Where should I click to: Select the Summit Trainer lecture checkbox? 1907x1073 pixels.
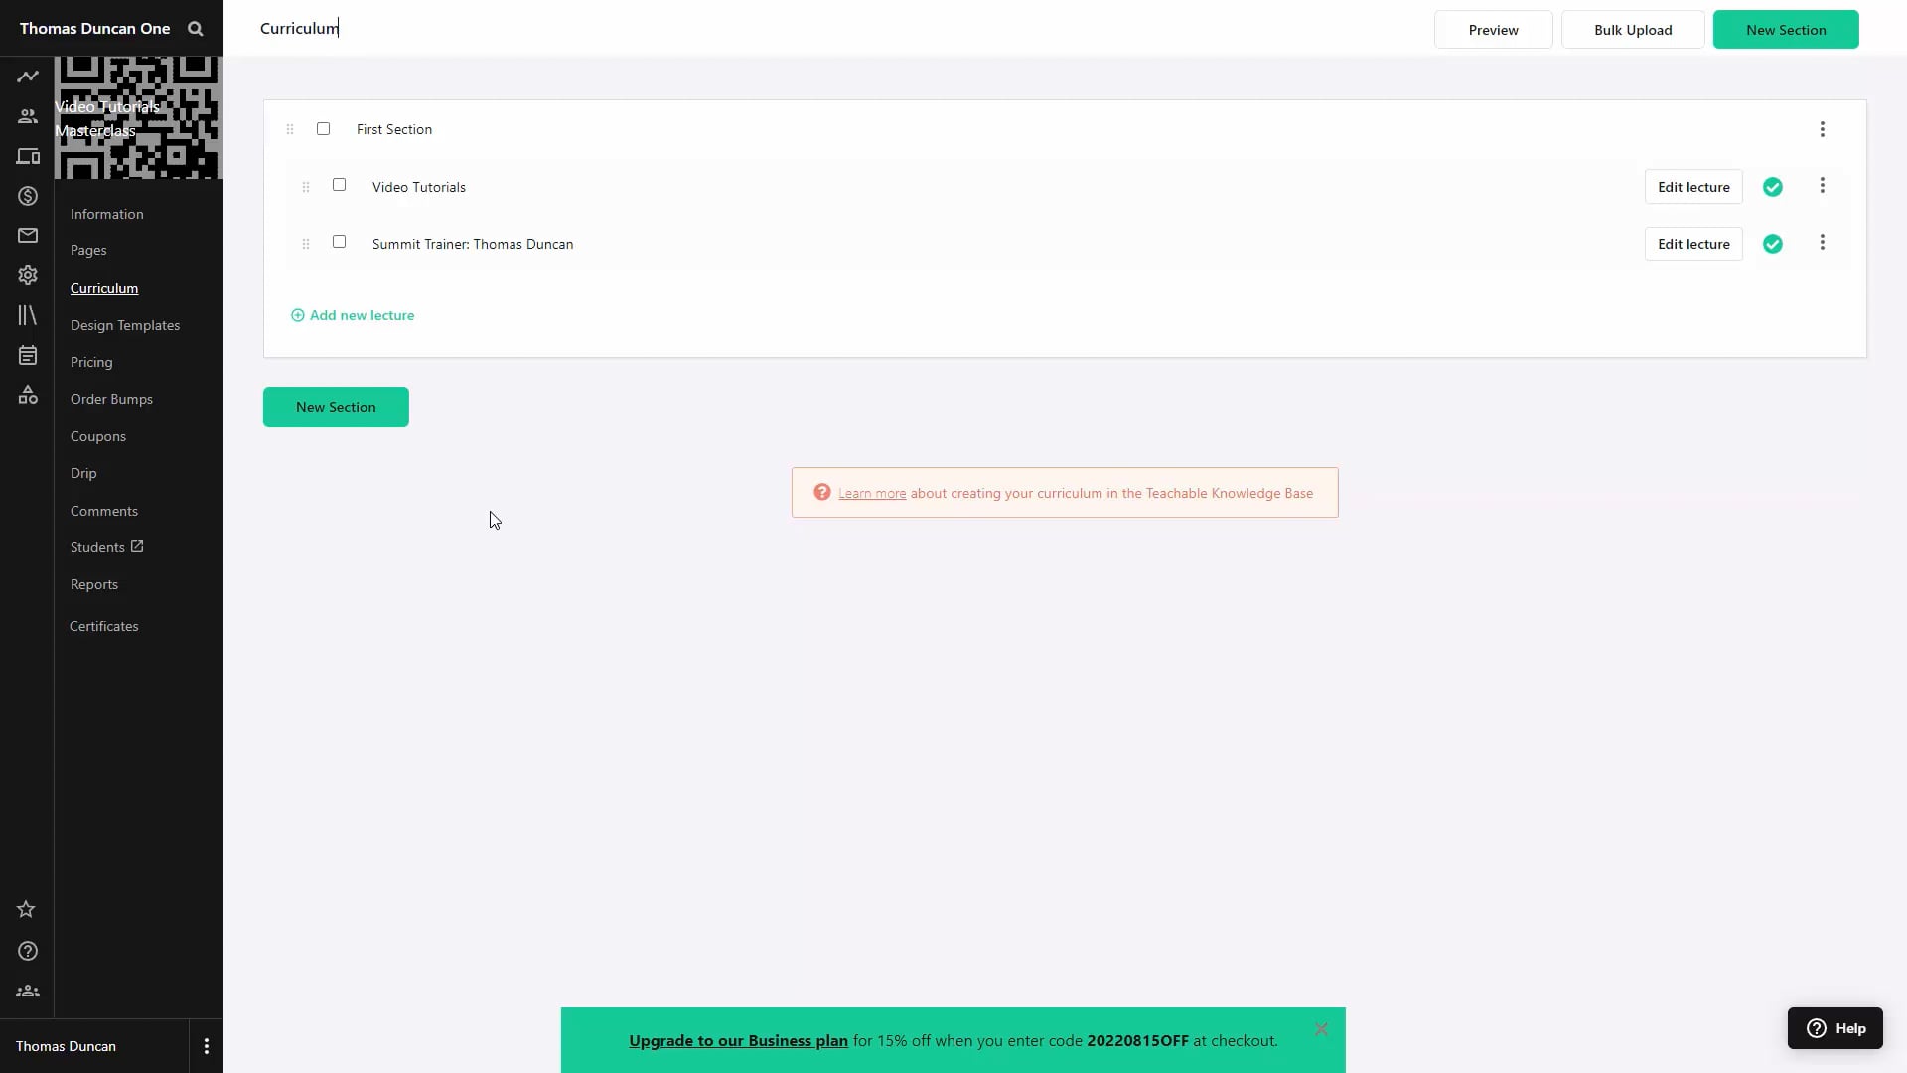339,241
